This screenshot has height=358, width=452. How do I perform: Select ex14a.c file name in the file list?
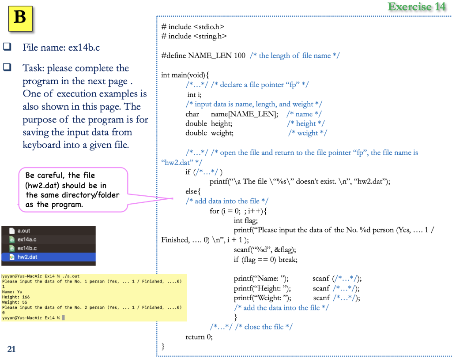[x=27, y=239]
